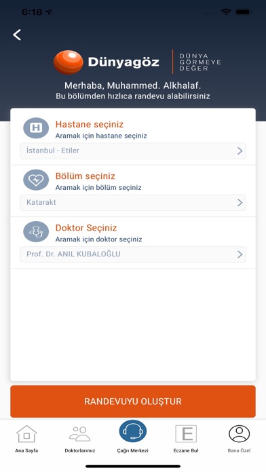Viewport: 266px width, 472px height.
Task: Open the Prof. Dr. ANIL KUBALOĞLU doctor selector
Action: click(133, 254)
